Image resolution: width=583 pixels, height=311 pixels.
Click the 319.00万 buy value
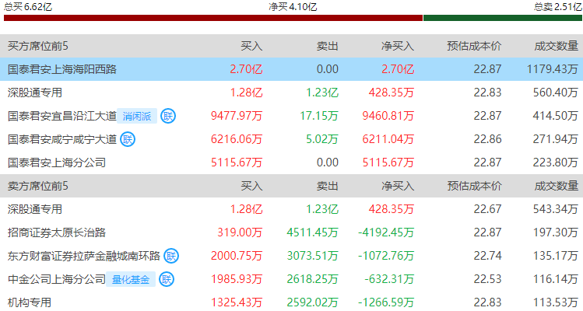click(x=240, y=232)
